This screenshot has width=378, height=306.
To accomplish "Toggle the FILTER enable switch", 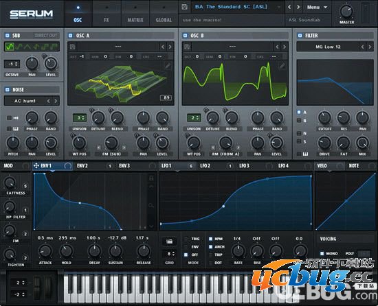I will coord(300,36).
